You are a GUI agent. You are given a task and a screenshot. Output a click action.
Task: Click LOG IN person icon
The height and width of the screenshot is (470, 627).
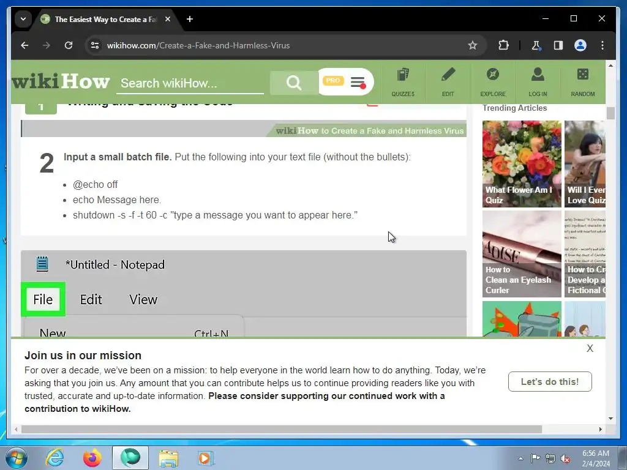538,83
